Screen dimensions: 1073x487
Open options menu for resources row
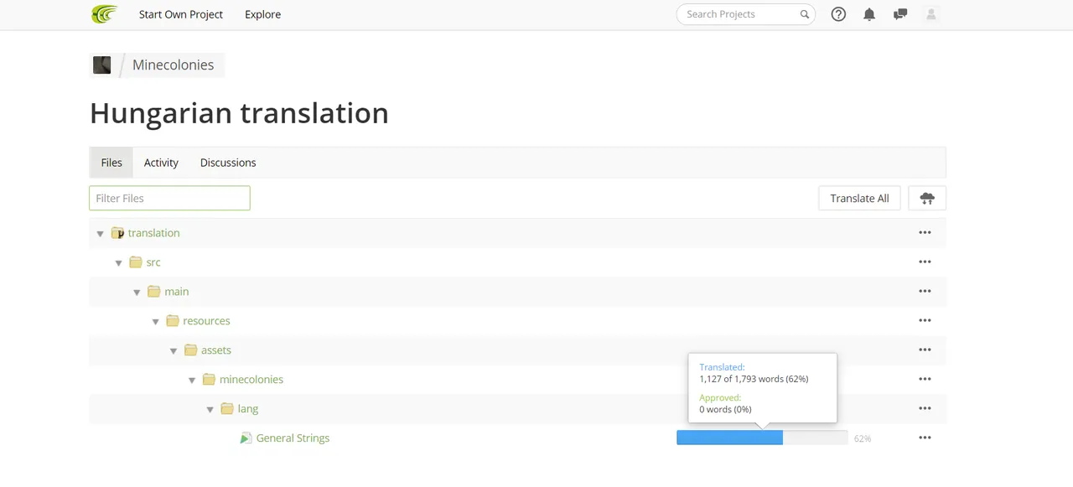925,321
